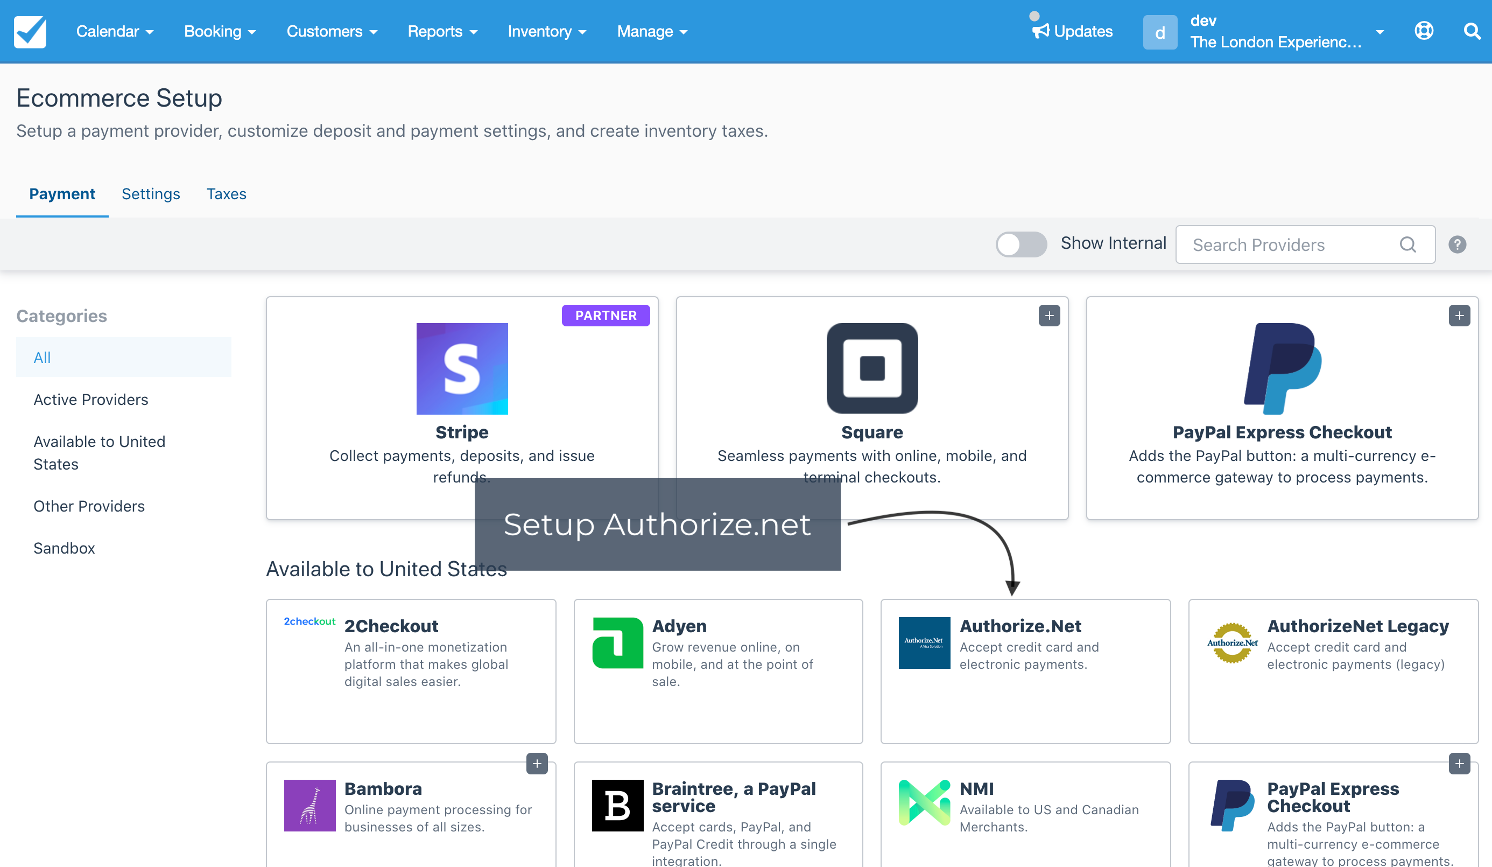This screenshot has height=867, width=1492.
Task: Click the question mark help icon
Action: 1457,244
